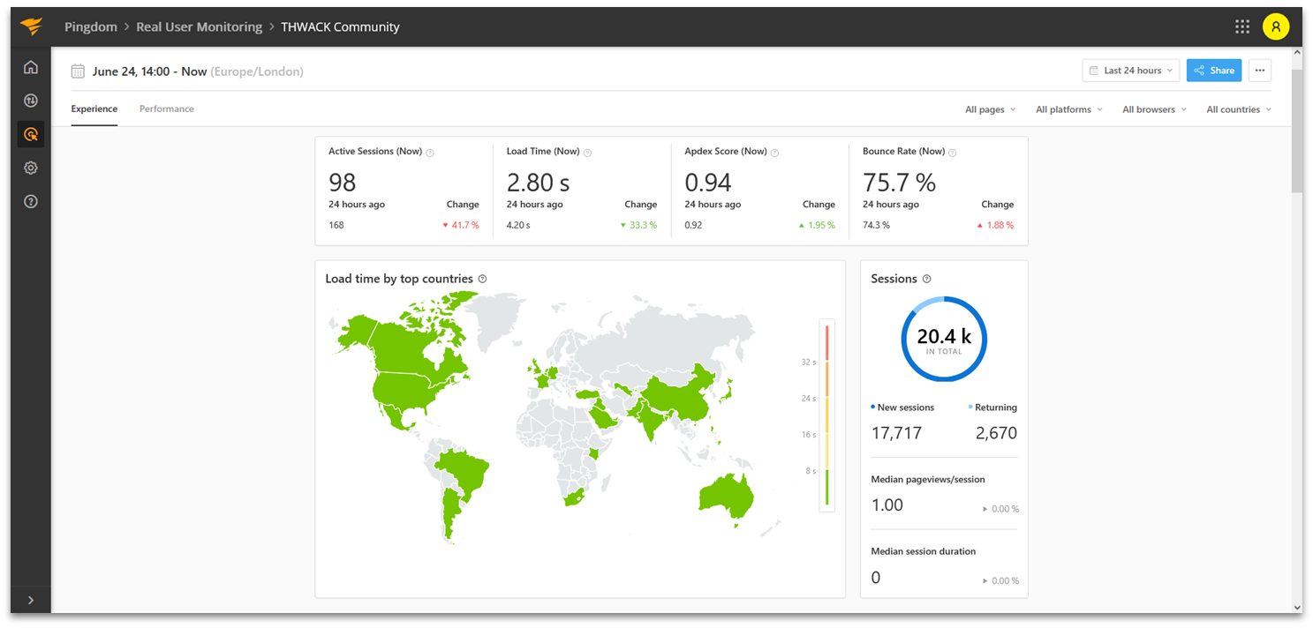
Task: Open the All platforms filter
Action: (1068, 108)
